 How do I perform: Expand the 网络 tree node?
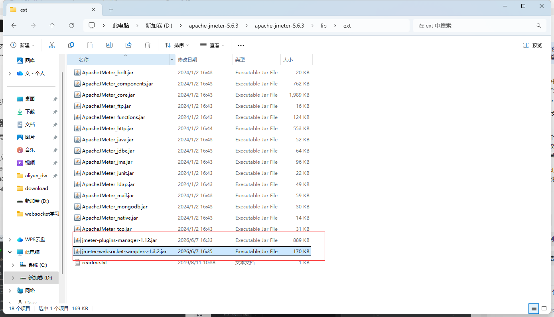point(10,291)
